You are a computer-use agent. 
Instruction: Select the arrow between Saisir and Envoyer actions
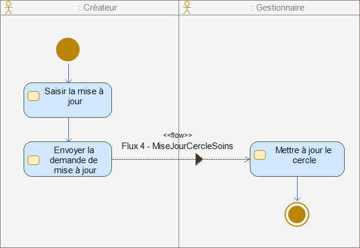tap(68, 129)
